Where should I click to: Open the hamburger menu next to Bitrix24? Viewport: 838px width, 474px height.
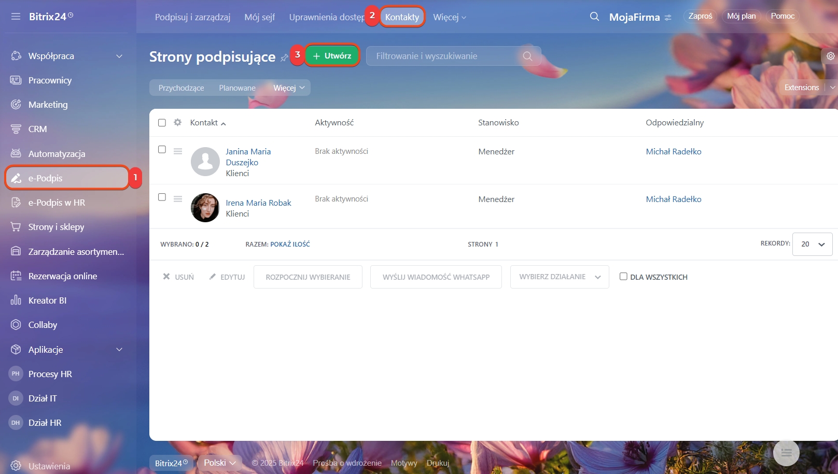coord(16,17)
